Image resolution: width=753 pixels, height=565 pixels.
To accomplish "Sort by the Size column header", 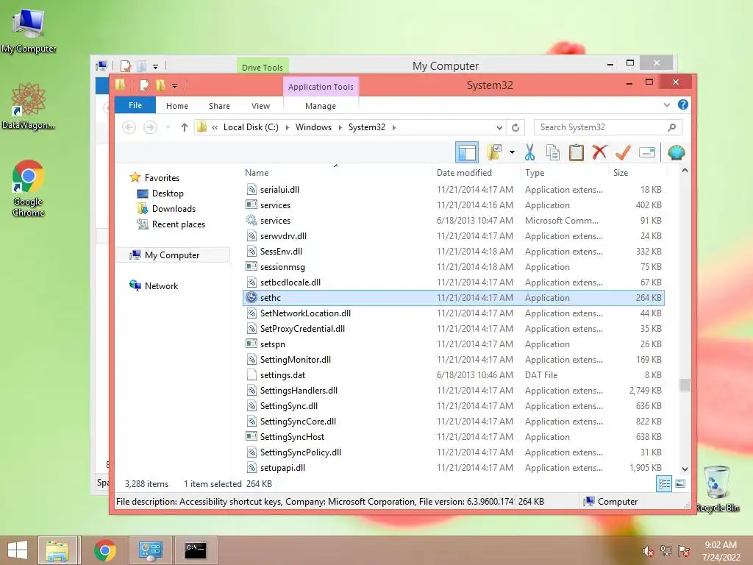I will coord(621,172).
